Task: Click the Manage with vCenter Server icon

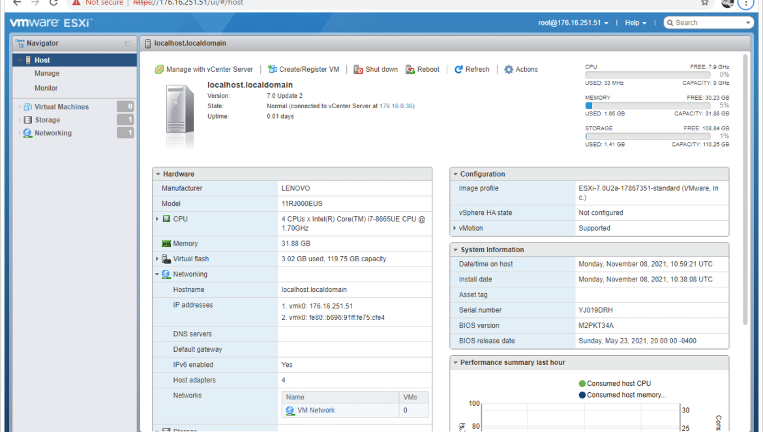Action: pos(159,70)
